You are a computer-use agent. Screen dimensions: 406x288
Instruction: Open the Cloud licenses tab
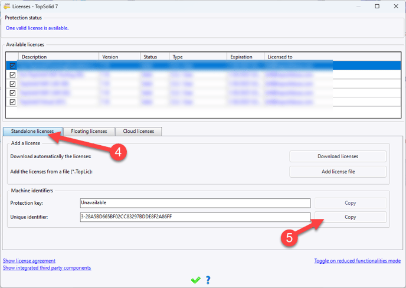point(139,131)
